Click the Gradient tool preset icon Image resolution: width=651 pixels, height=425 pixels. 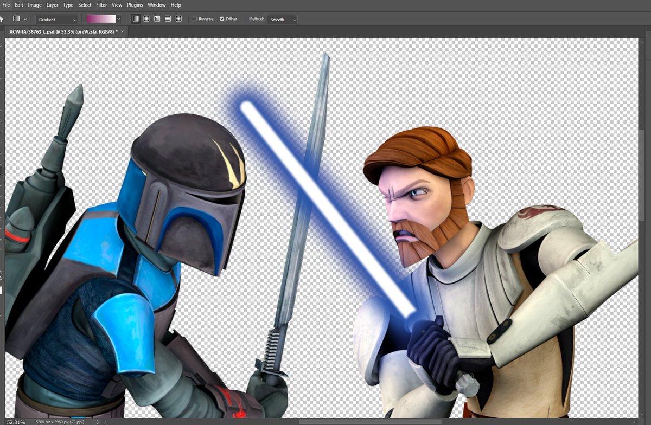[16, 19]
